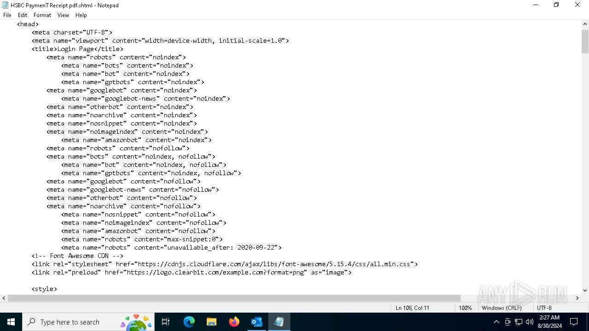Open Task View on taskbar

(x=166, y=322)
